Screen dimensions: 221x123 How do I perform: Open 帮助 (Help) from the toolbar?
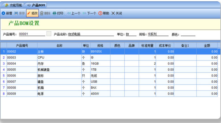point(100,13)
